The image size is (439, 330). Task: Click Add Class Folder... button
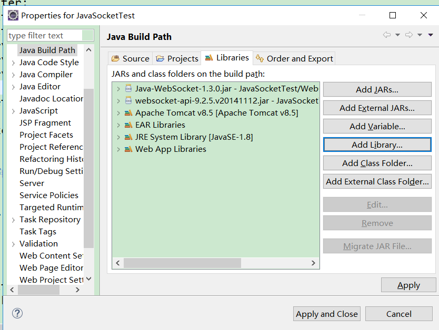[x=377, y=163]
